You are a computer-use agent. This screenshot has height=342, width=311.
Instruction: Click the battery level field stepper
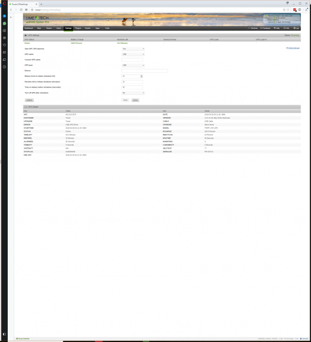tap(141, 76)
